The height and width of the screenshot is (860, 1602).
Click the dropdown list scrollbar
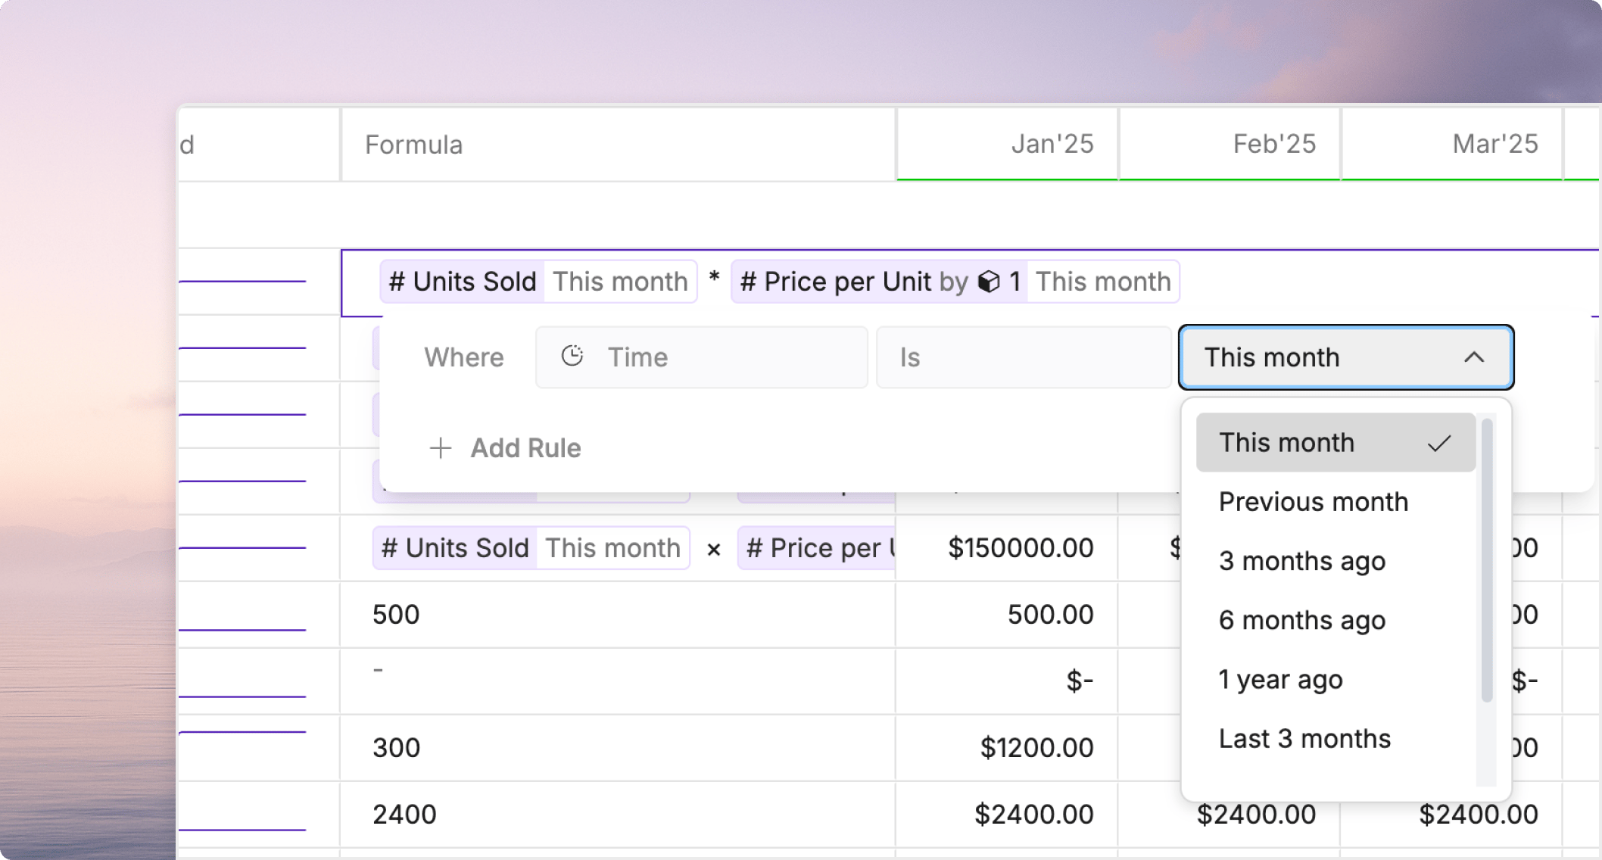[1486, 560]
